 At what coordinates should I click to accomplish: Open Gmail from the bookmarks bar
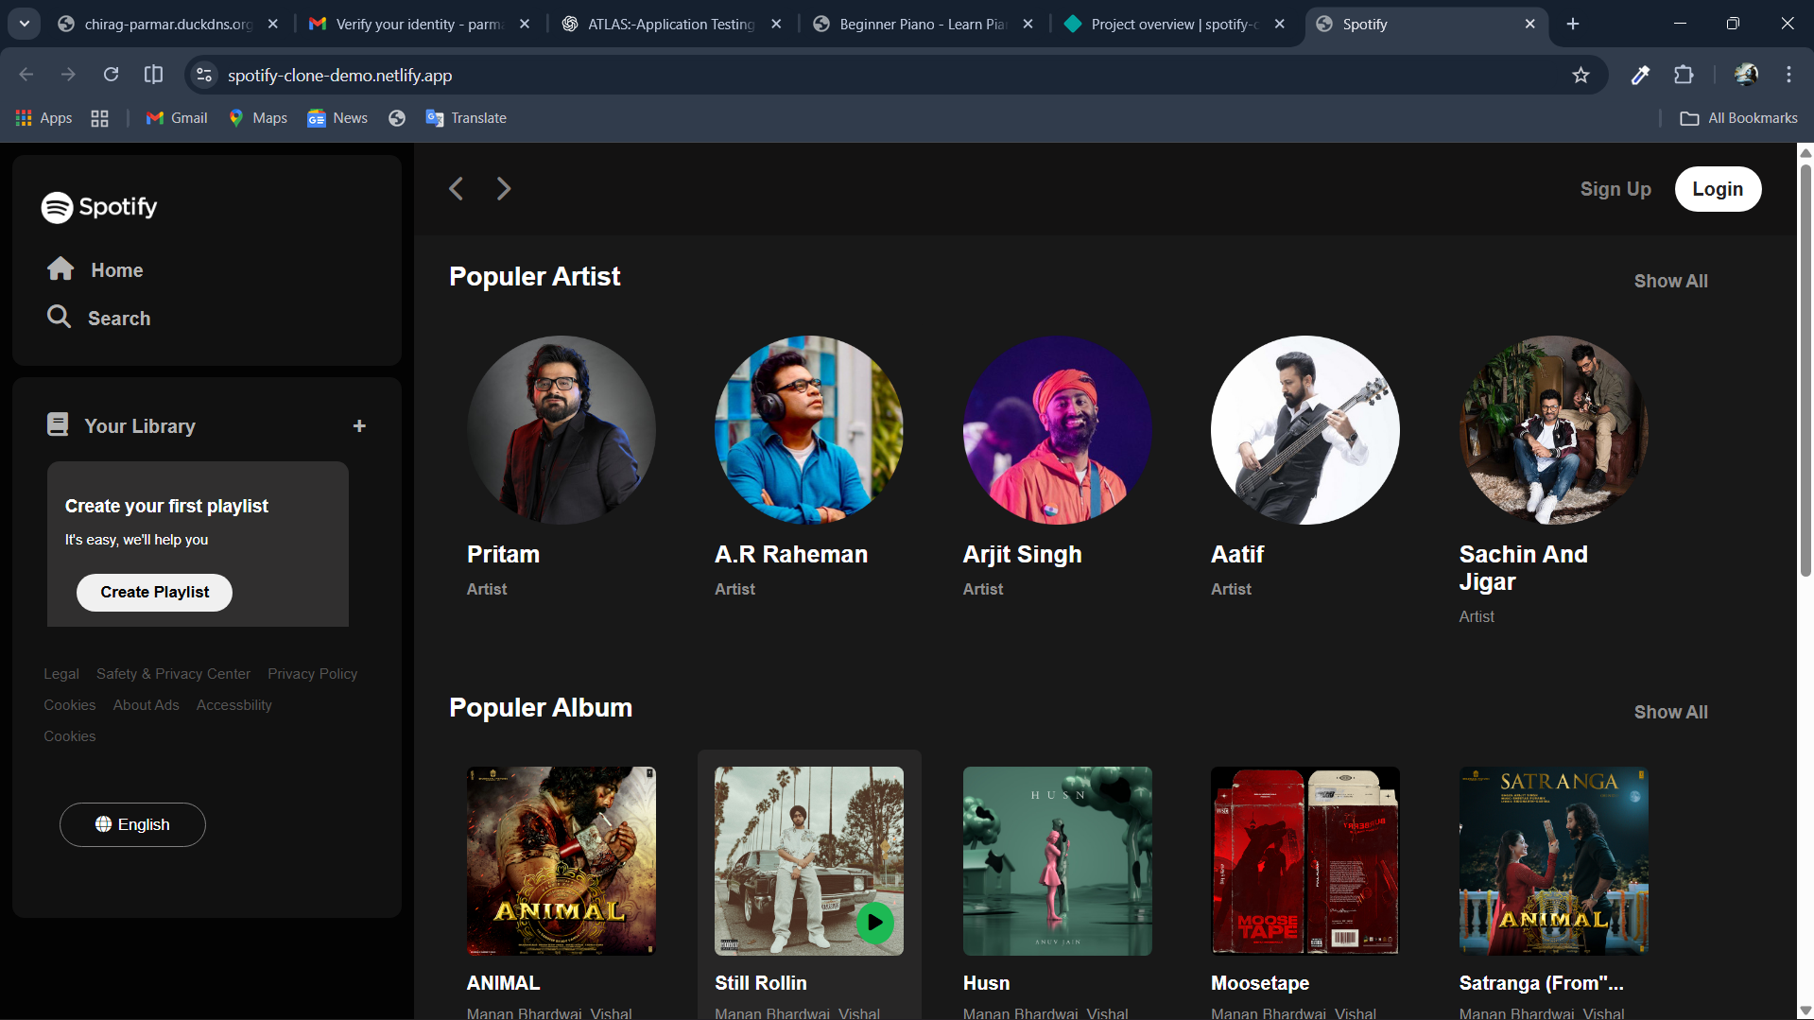pyautogui.click(x=176, y=117)
